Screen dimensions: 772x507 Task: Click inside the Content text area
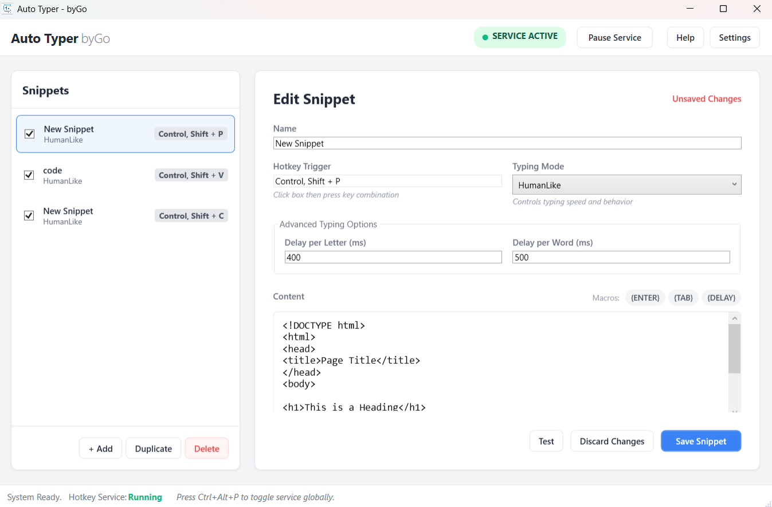pyautogui.click(x=501, y=362)
